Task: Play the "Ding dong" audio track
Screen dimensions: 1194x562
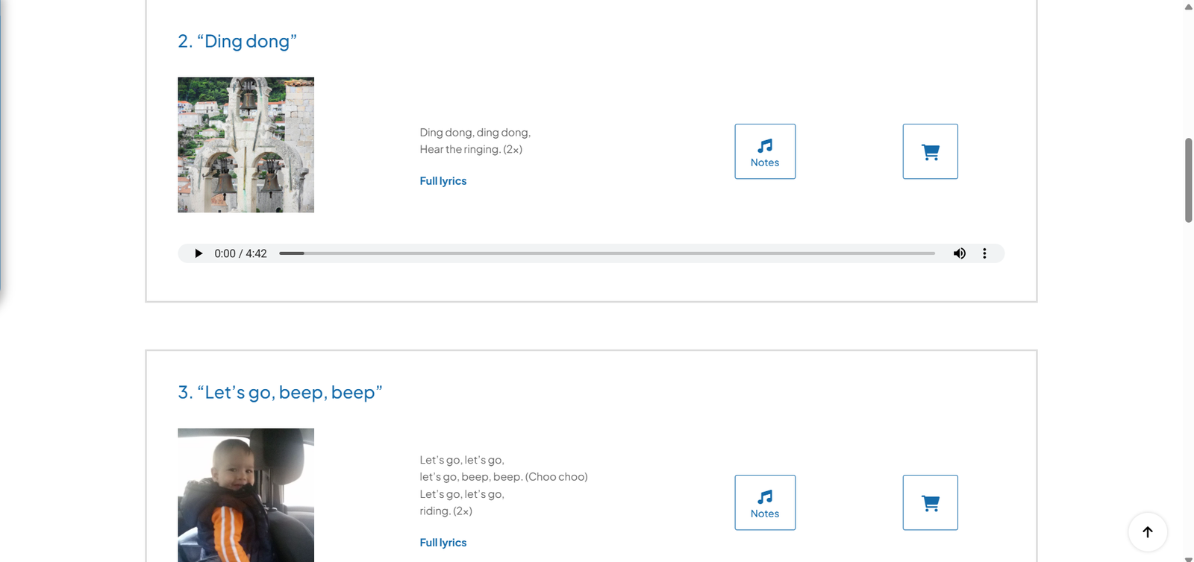Action: click(x=199, y=253)
